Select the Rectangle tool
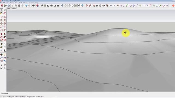The image size is (175, 98). pos(1,20)
